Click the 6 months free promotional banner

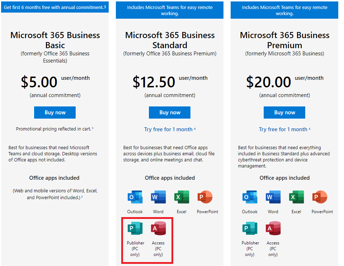coord(55,7)
